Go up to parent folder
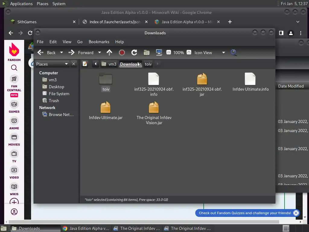 (109, 53)
